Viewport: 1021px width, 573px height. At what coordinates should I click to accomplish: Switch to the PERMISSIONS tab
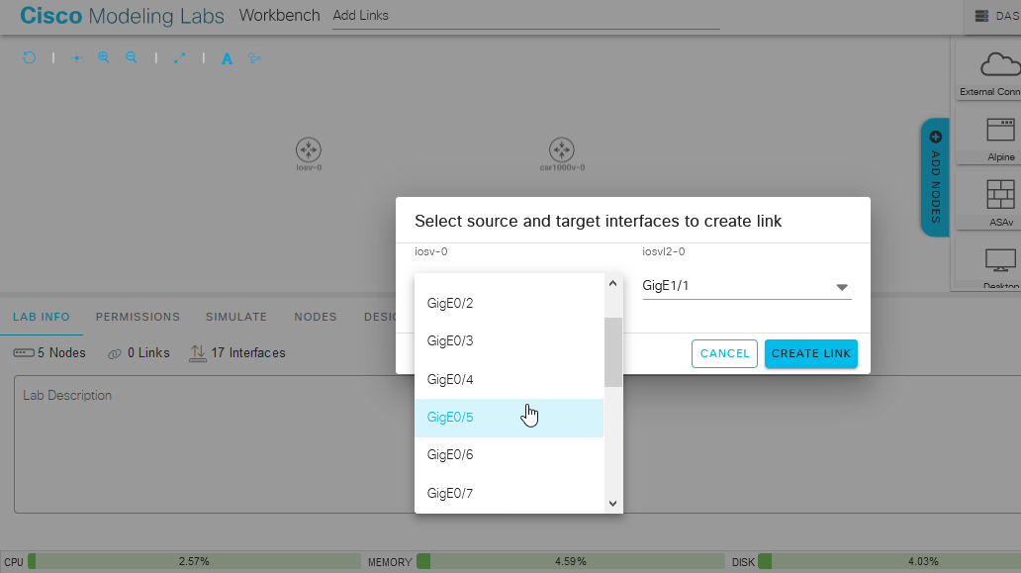pos(138,317)
